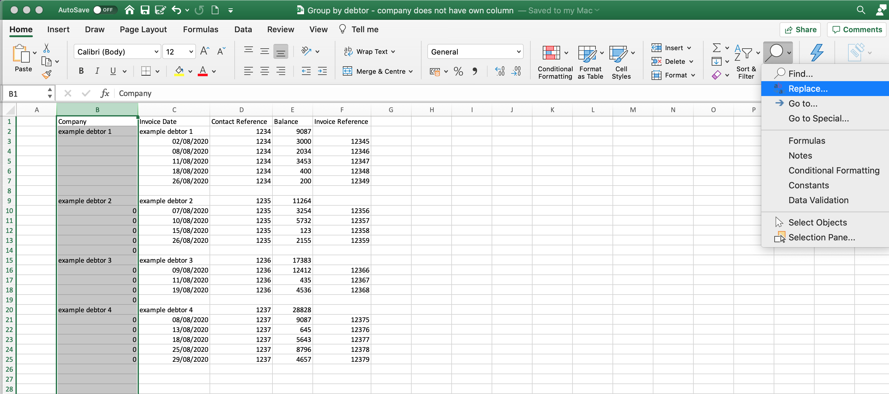
Task: Click the Ideas lightning bolt icon
Action: (x=817, y=52)
